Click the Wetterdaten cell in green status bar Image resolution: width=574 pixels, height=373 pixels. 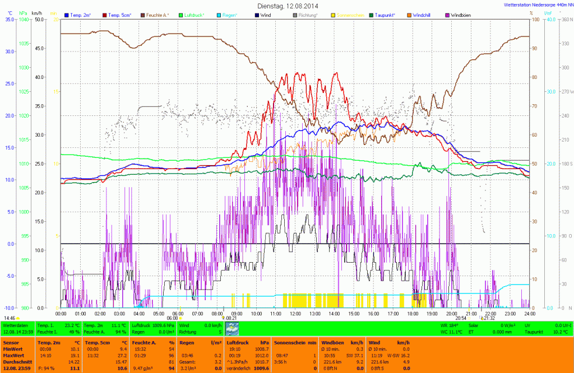tap(16, 325)
